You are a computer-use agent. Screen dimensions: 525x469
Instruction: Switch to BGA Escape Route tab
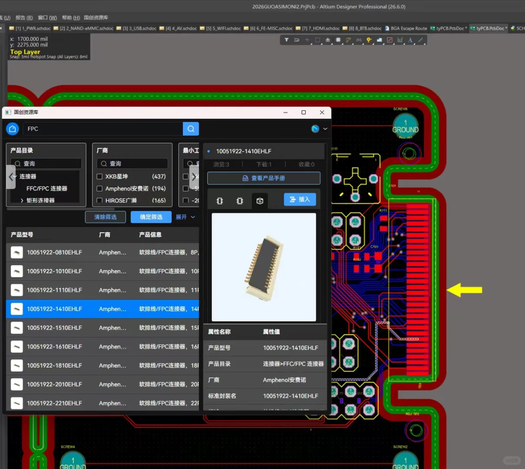click(x=406, y=29)
